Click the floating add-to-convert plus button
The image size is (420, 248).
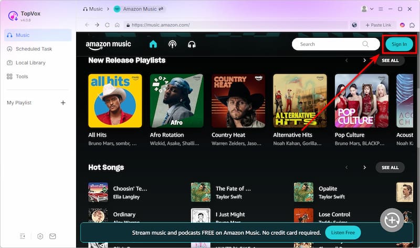coord(392,220)
